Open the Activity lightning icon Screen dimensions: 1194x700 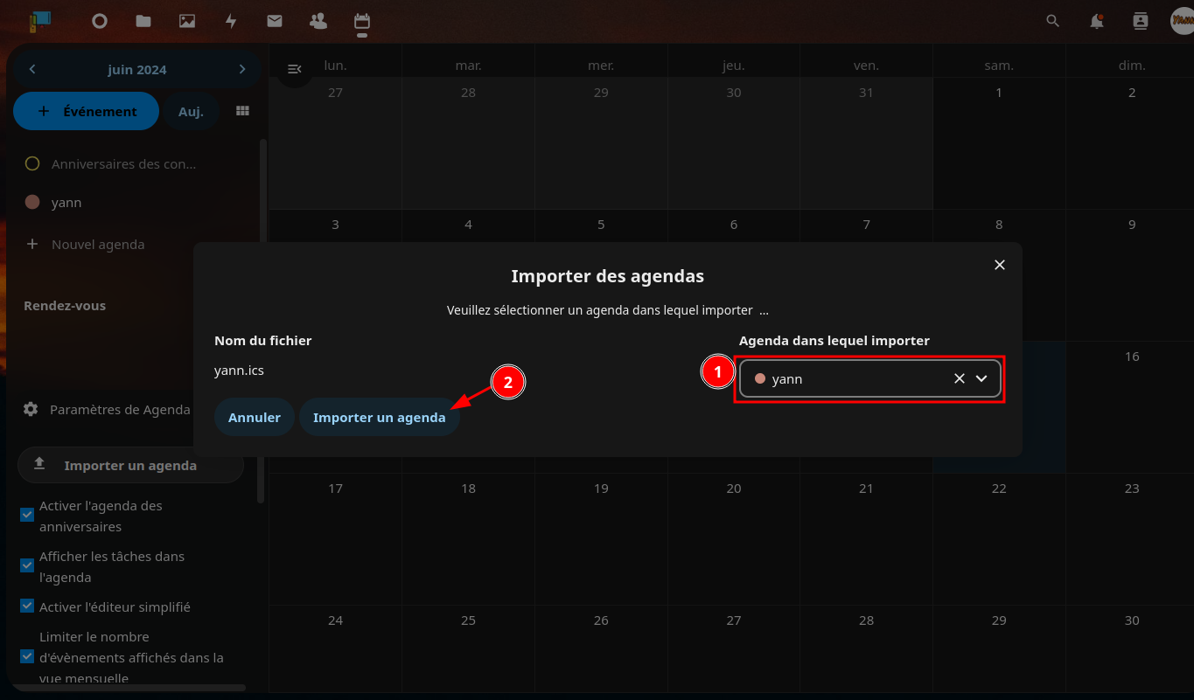(231, 21)
